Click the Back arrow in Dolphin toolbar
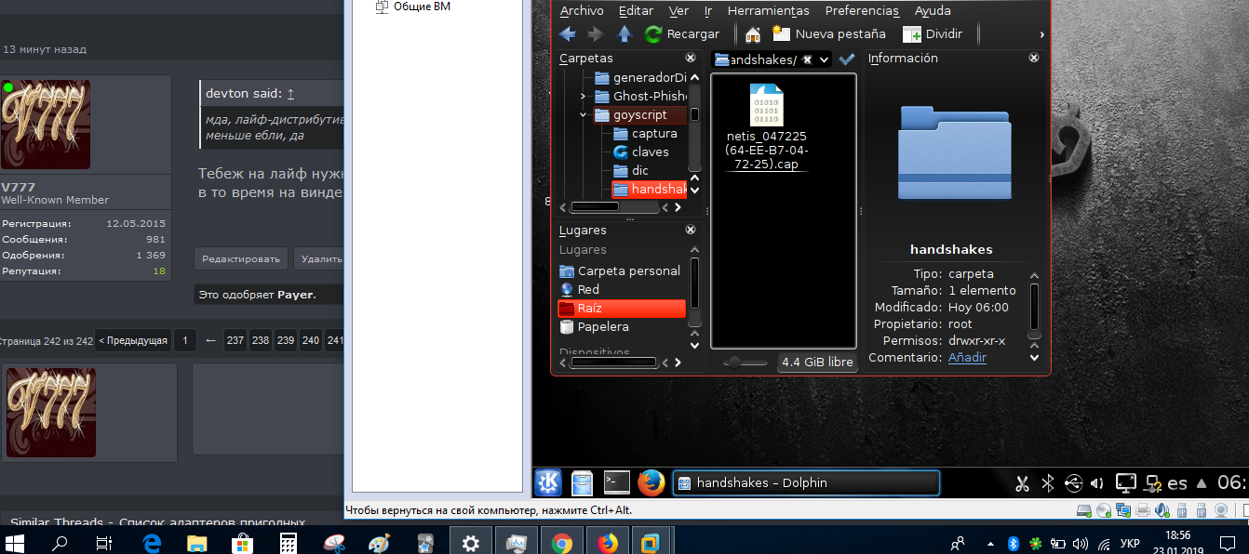 pos(567,34)
